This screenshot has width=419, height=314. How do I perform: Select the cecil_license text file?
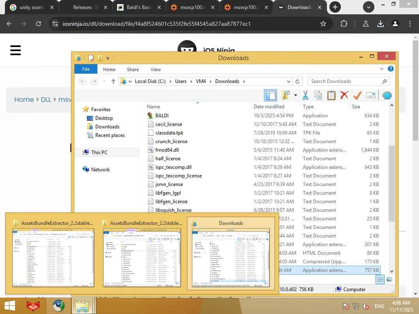tap(169, 124)
